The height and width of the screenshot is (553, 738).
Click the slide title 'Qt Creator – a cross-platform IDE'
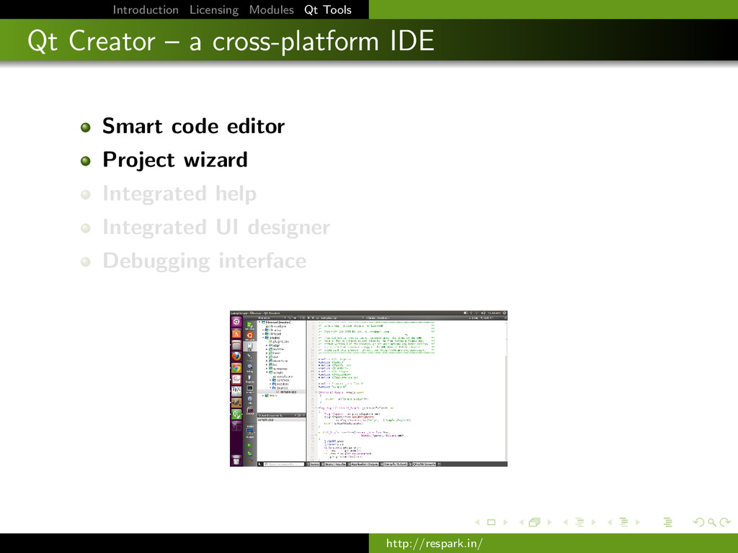coord(231,41)
